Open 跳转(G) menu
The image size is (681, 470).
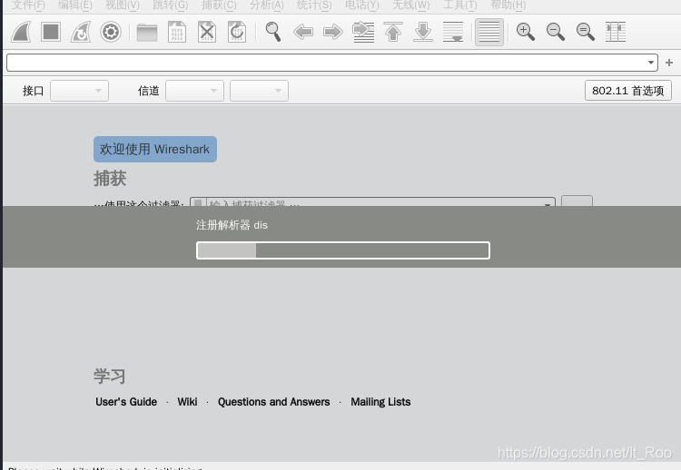point(171,5)
